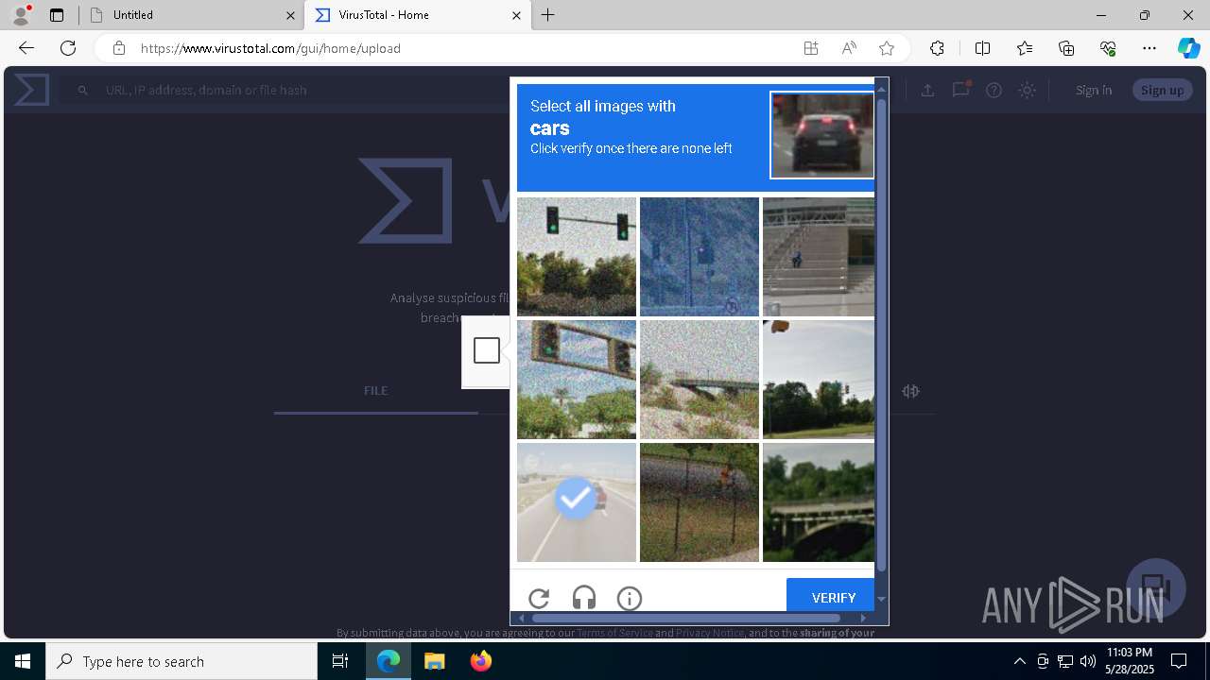
Task: View site information padlock icon
Action: coord(119,48)
